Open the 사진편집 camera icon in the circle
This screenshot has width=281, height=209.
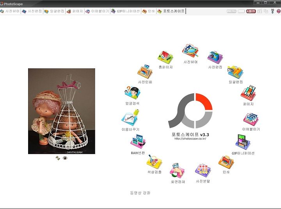(x=215, y=57)
